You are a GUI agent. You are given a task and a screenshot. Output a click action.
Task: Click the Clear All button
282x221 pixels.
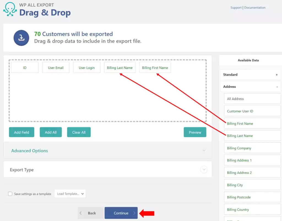pyautogui.click(x=79, y=132)
